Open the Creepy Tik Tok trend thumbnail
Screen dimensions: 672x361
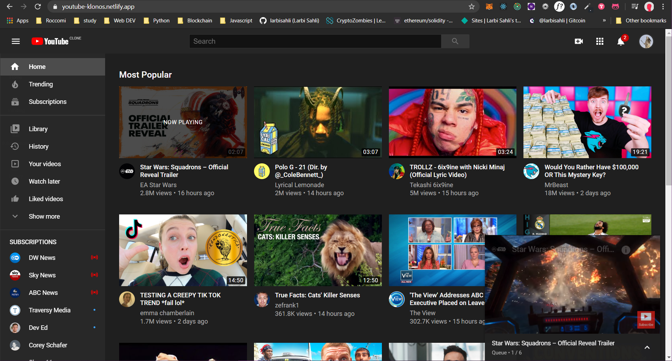(183, 250)
